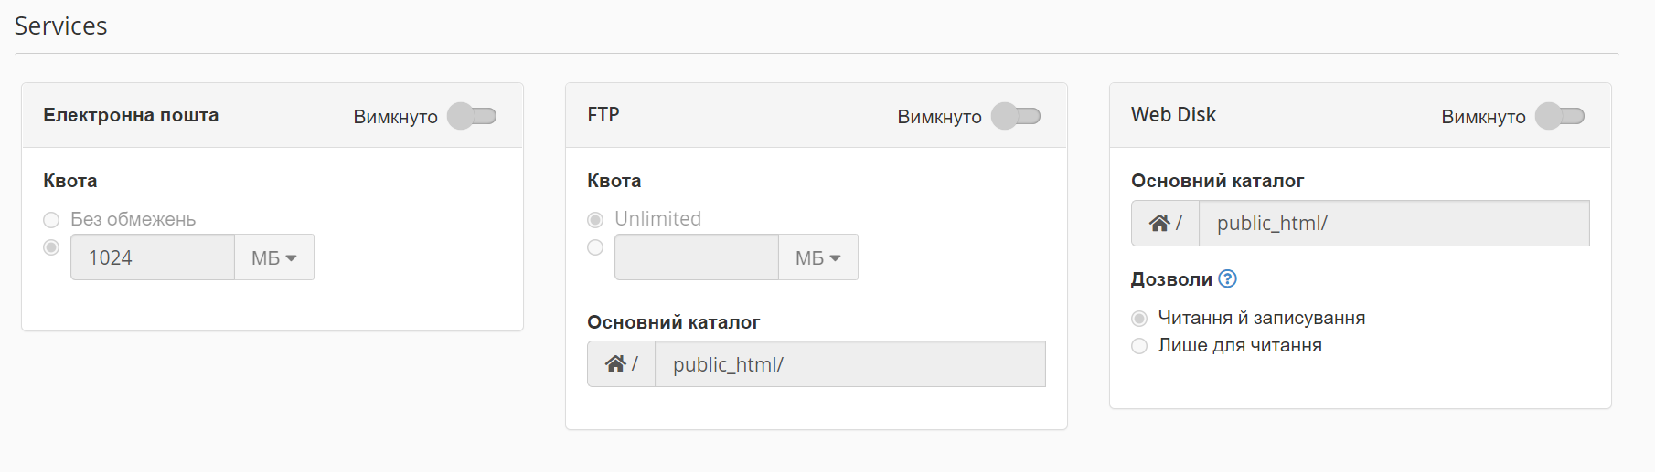Click the Вимкнуто label beside Web Disk toggle
The height and width of the screenshot is (472, 1655).
(x=1483, y=117)
